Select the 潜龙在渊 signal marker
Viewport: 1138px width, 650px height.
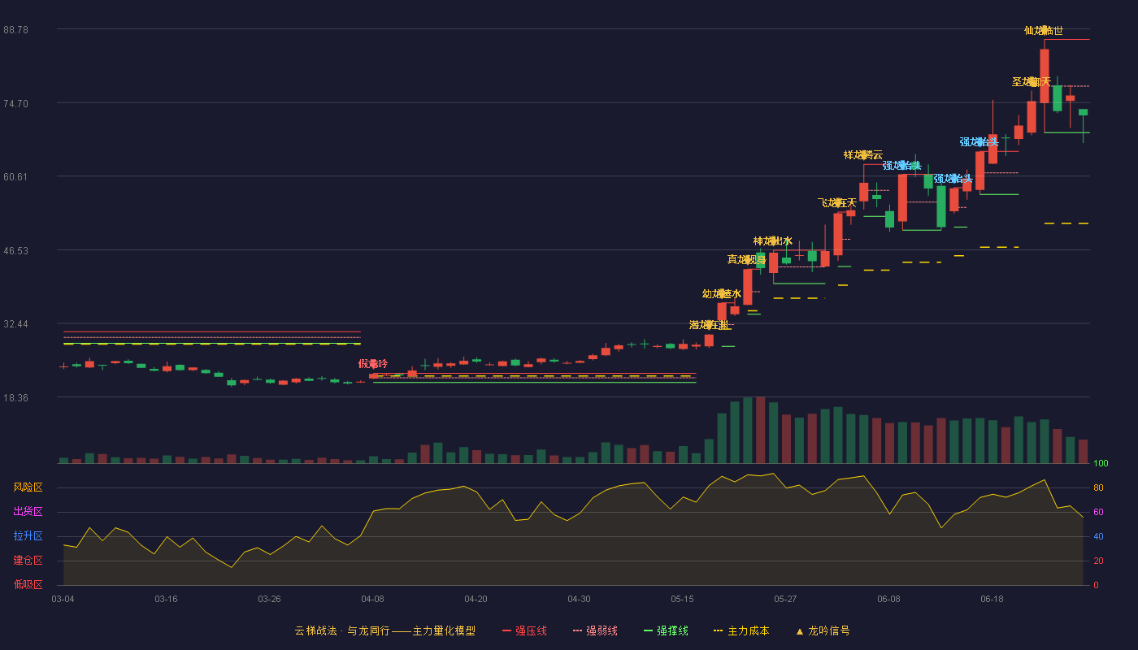point(709,325)
